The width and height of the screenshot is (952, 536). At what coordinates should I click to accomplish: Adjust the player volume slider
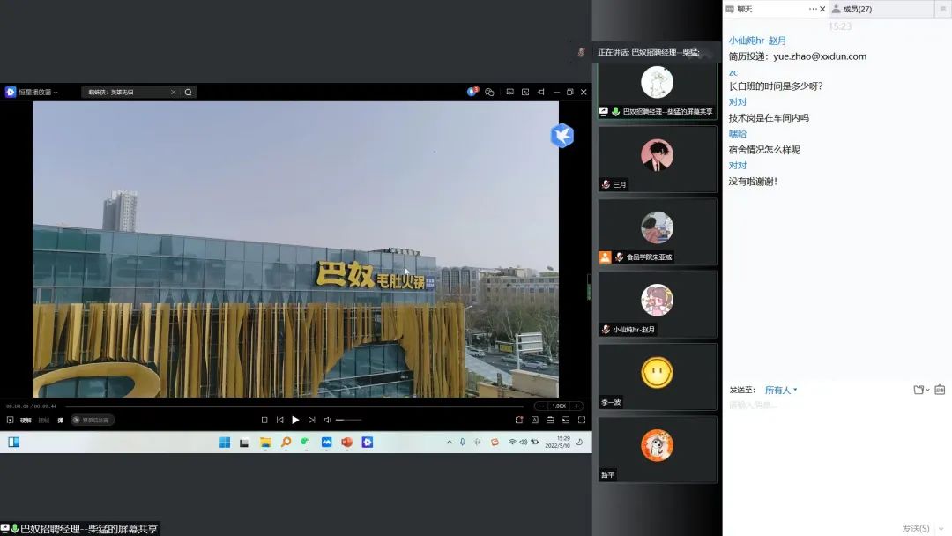[x=348, y=420]
